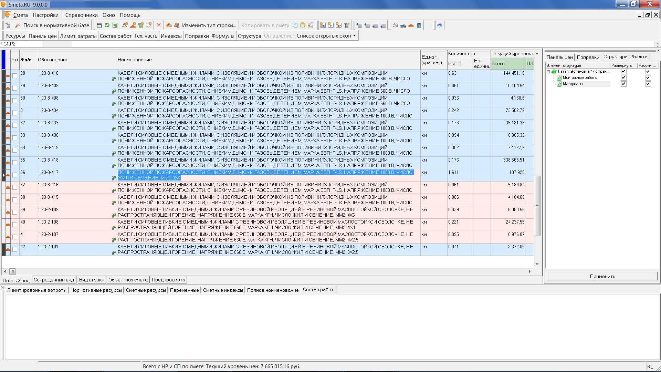The height and width of the screenshot is (372, 661).
Task: Switch to the Панель цен tab in right panel
Action: pos(559,57)
